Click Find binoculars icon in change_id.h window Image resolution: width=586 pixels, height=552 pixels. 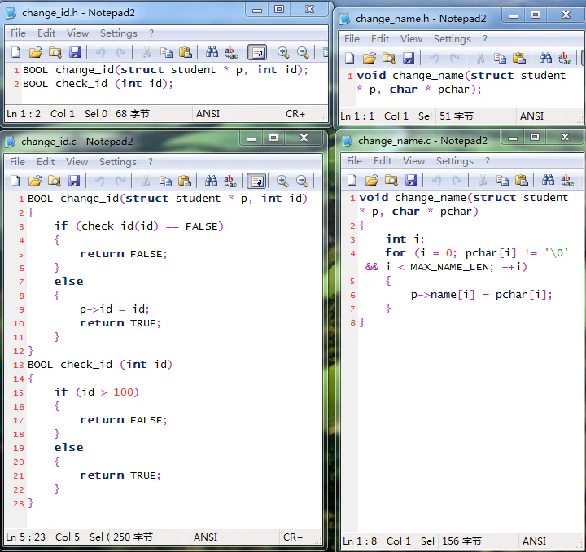212,52
